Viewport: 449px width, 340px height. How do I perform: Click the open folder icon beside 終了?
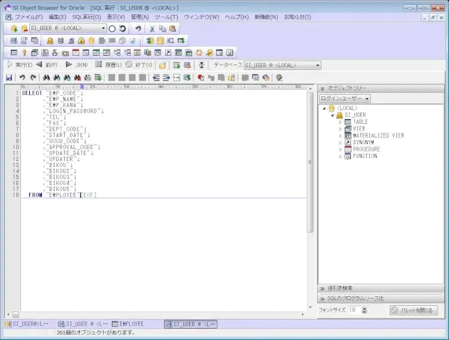(162, 65)
